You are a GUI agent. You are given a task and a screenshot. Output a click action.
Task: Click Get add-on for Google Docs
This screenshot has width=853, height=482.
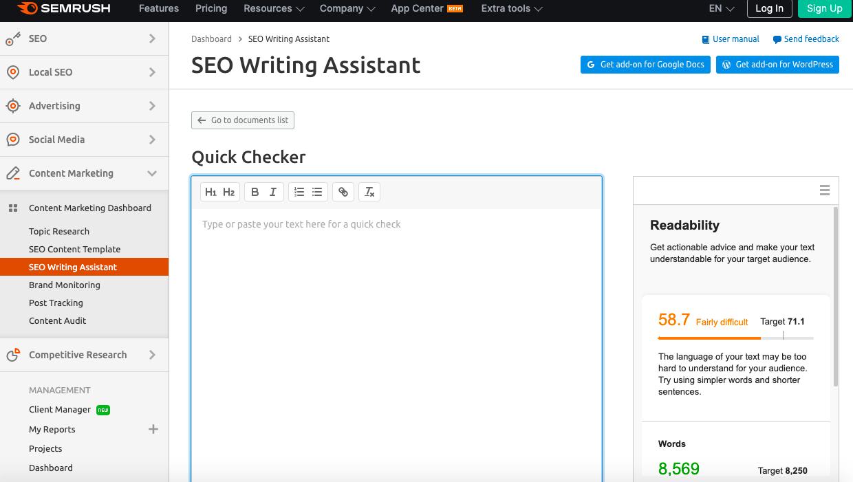point(645,65)
